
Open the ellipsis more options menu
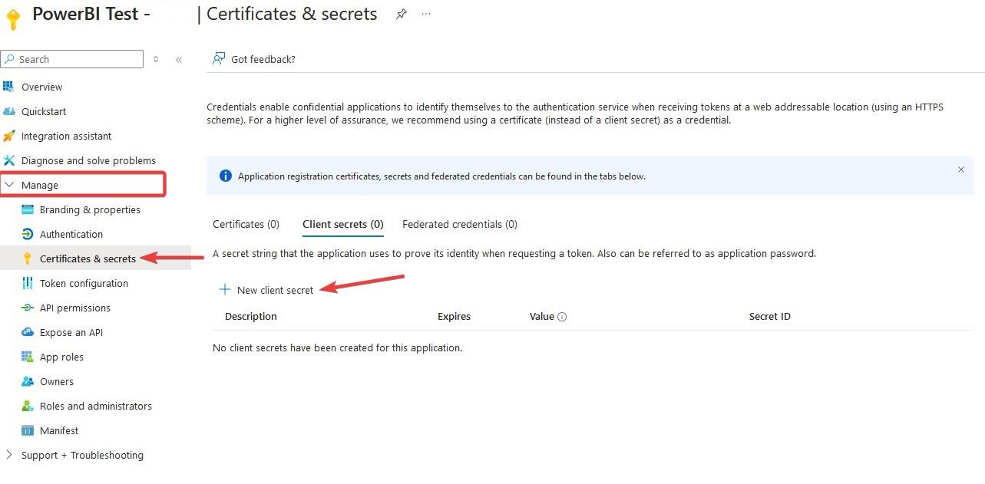point(426,15)
